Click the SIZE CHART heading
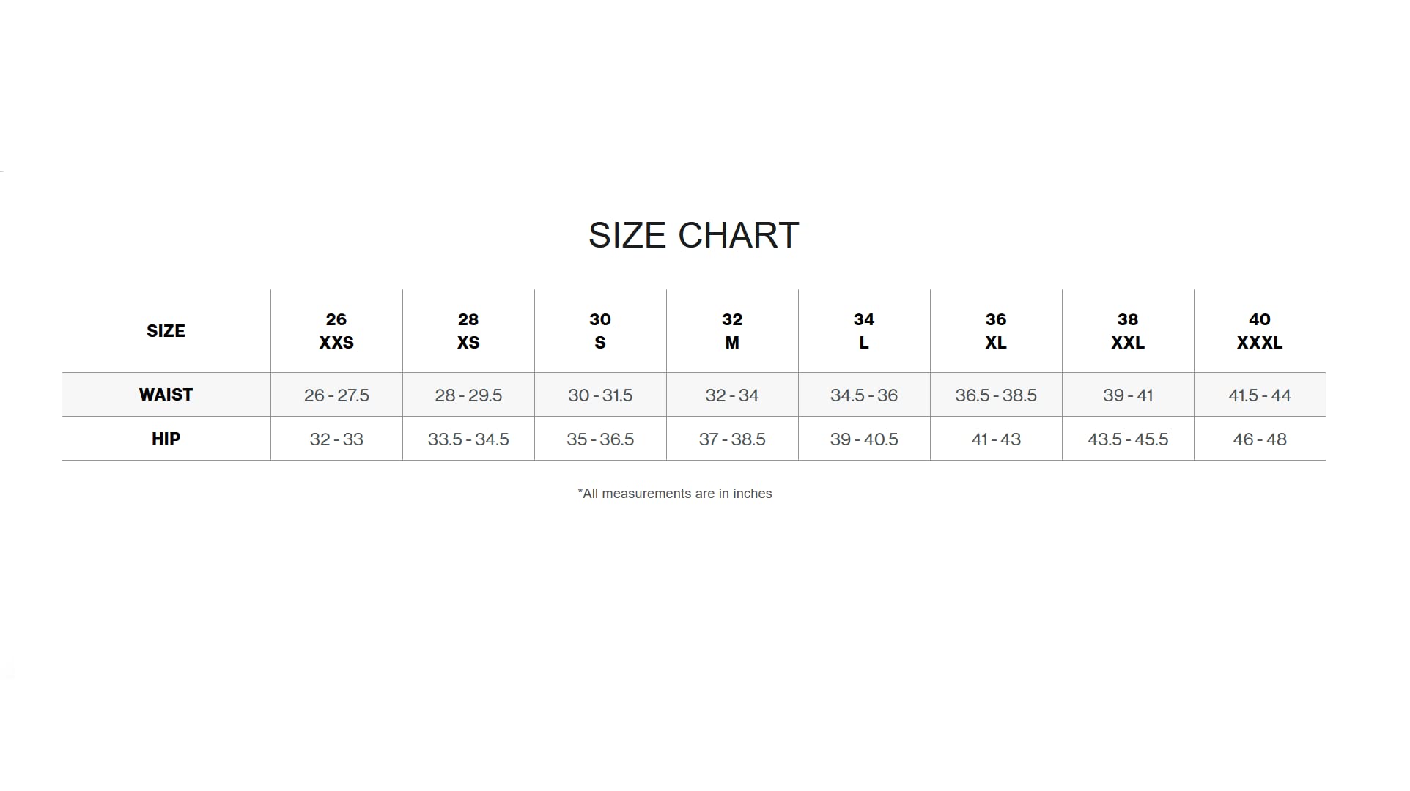Viewport: 1410px width, 791px height. coord(693,236)
